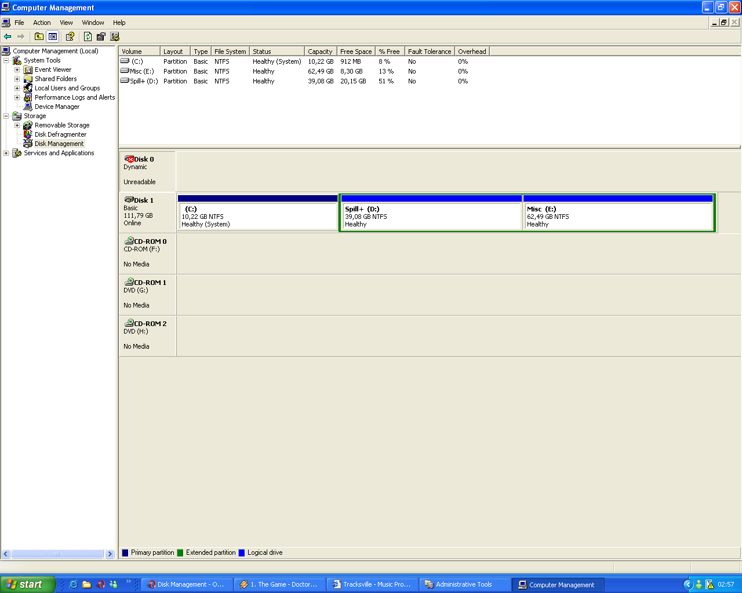This screenshot has height=593, width=742.
Task: Click the Disk 0 unreadable error icon
Action: [x=129, y=159]
